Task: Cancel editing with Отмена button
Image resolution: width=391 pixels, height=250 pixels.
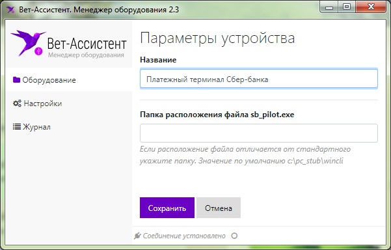Action: point(219,208)
